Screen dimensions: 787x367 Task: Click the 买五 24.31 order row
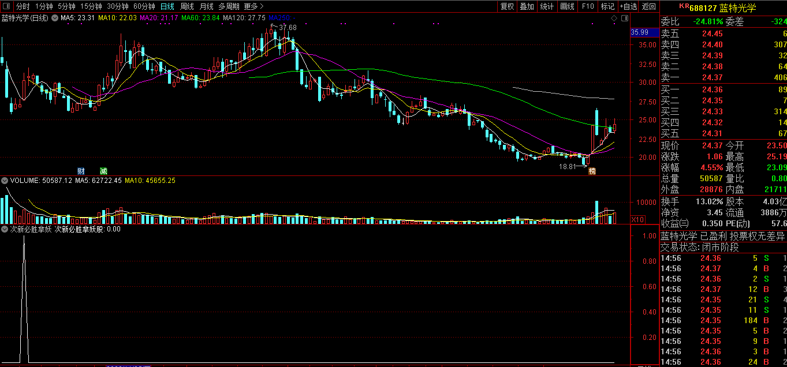[x=723, y=133]
